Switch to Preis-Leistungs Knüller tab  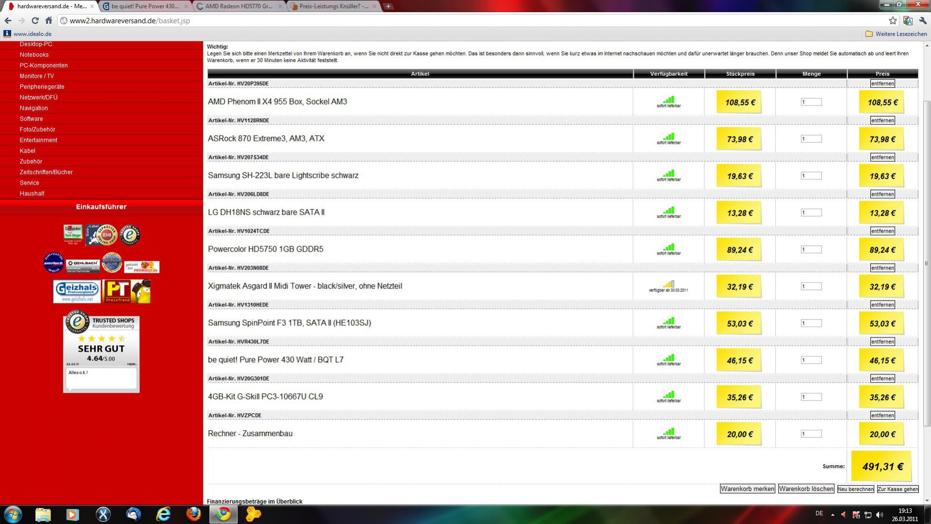pos(333,6)
